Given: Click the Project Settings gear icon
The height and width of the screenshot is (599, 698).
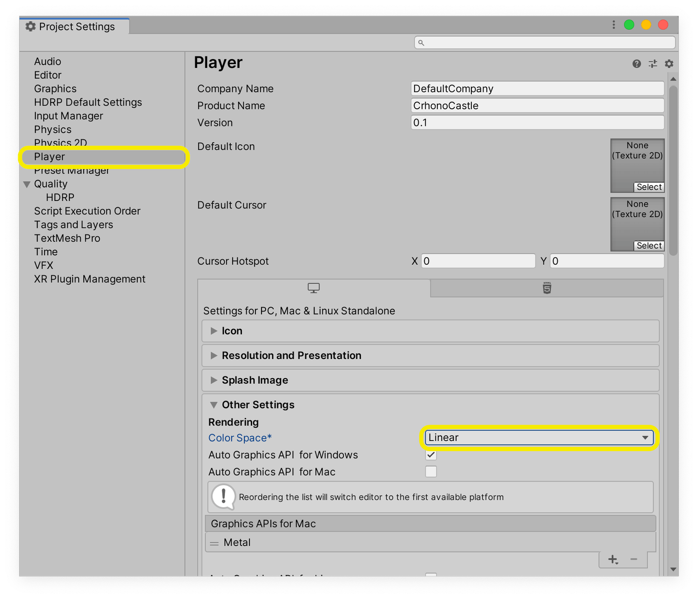Looking at the screenshot, I should (x=30, y=27).
